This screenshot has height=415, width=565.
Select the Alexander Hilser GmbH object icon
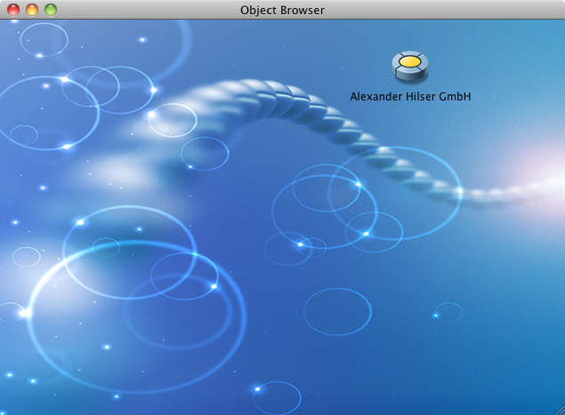click(410, 66)
